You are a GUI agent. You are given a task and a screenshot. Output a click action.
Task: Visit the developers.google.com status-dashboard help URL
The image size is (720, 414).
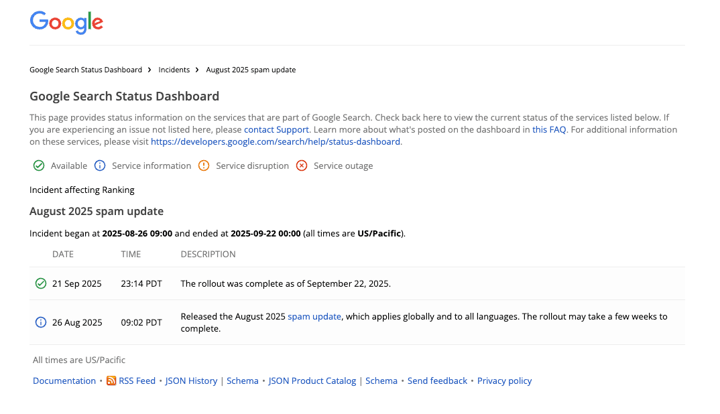[x=276, y=141]
